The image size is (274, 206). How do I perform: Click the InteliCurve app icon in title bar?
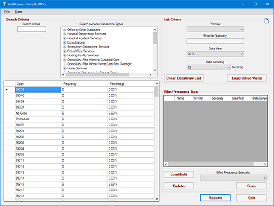(4, 4)
